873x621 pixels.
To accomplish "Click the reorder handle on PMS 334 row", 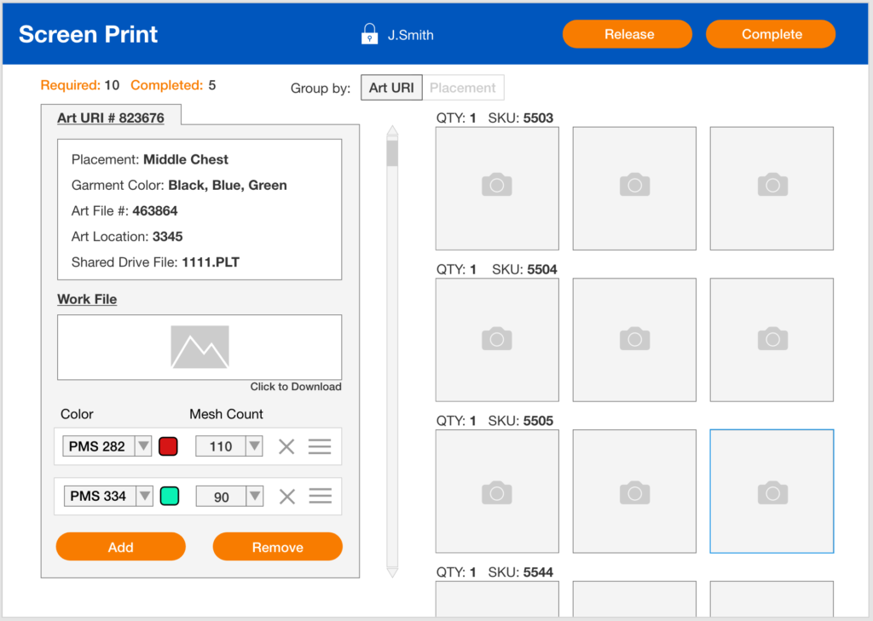I will pyautogui.click(x=320, y=497).
